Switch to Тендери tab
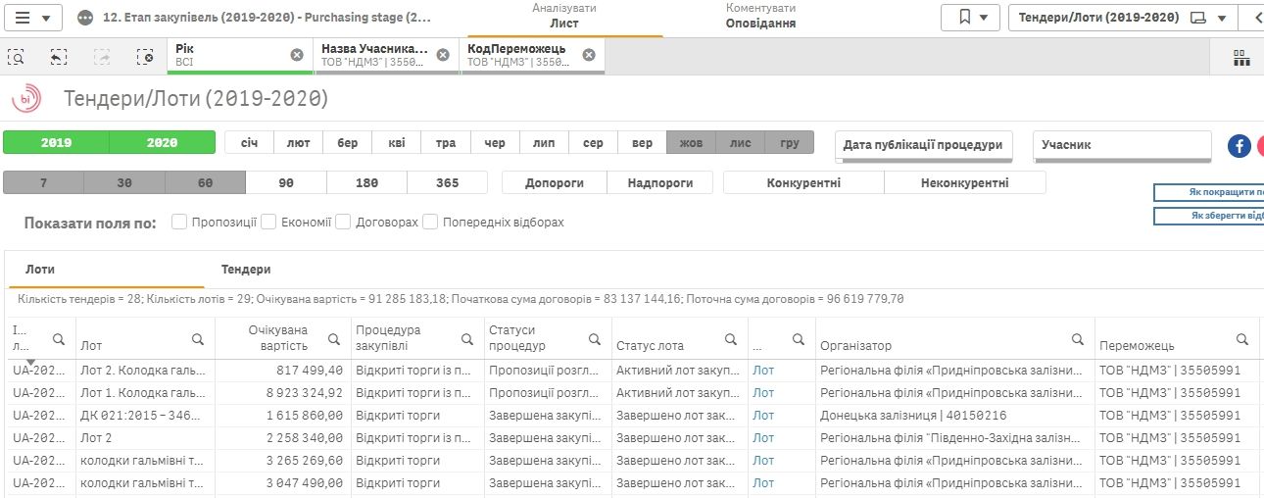The height and width of the screenshot is (498, 1264). coord(246,269)
